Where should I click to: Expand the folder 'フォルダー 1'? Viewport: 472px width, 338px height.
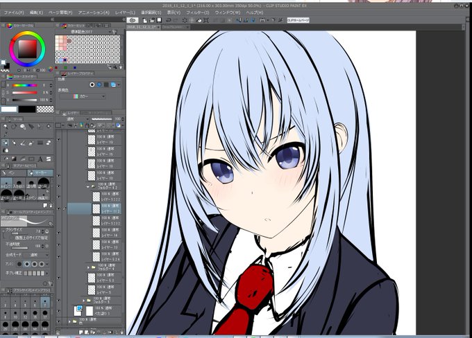tap(84, 300)
